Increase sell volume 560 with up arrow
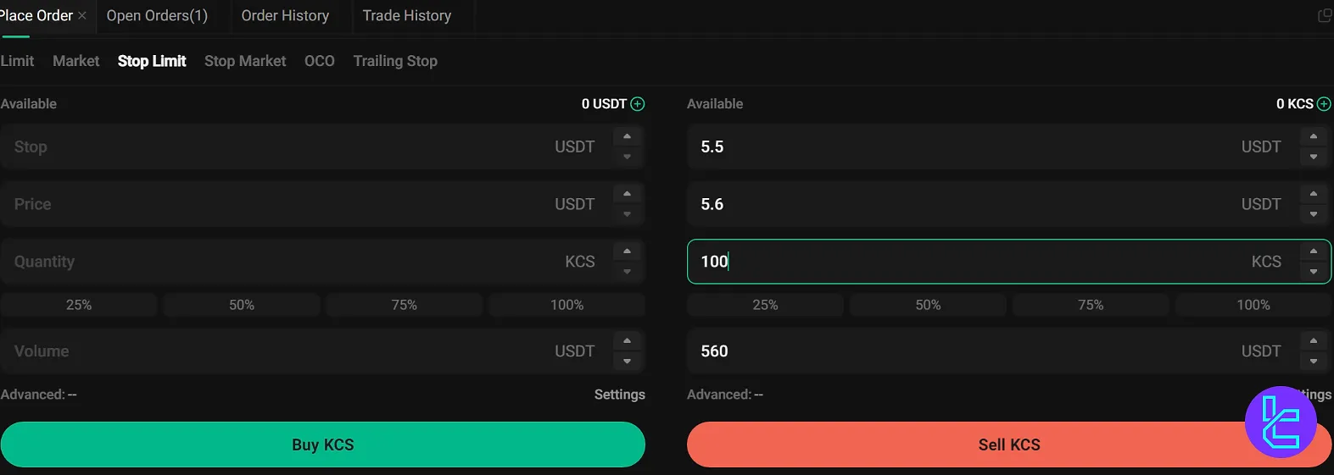Screen dimensions: 1334x475 click(x=1314, y=341)
